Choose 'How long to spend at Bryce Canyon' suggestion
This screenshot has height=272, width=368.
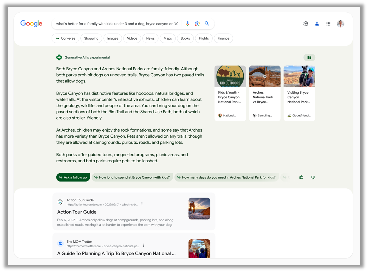132,177
